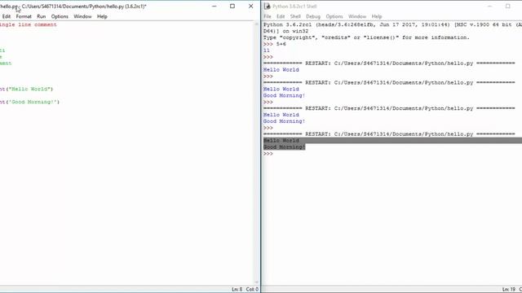Image resolution: width=522 pixels, height=293 pixels.
Task: Open the Format menu in hello.py editor
Action: (24, 16)
